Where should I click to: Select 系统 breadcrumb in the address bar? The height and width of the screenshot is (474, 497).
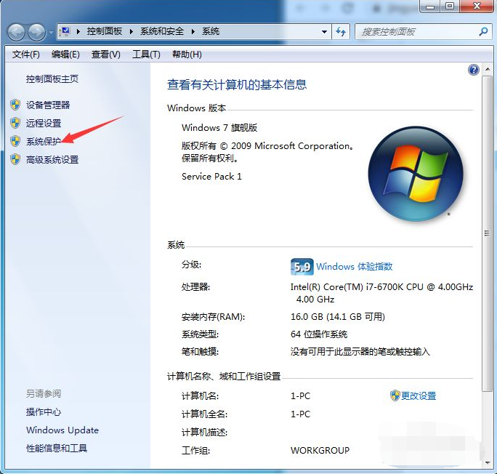[211, 31]
